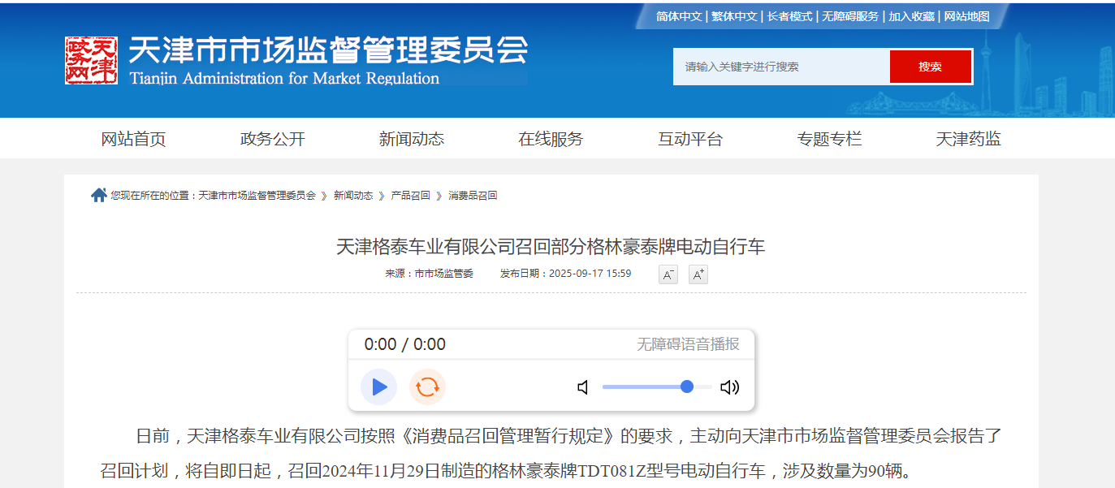Decrease font size with A- button
Image resolution: width=1115 pixels, height=488 pixels.
[668, 274]
